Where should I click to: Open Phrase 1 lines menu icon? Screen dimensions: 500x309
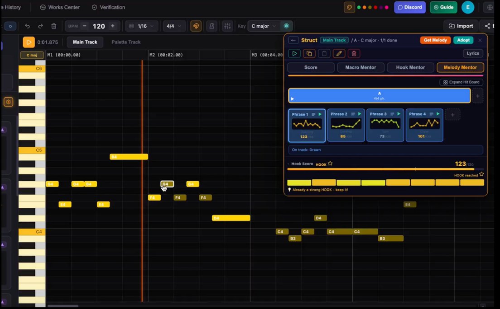(313, 114)
